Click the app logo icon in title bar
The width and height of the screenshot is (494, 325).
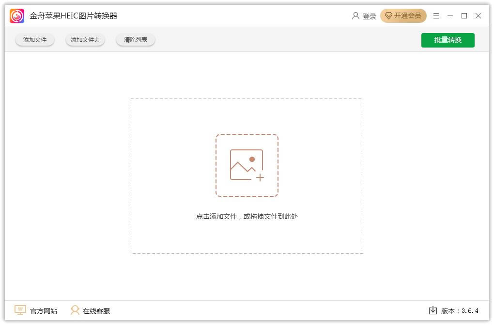point(17,16)
